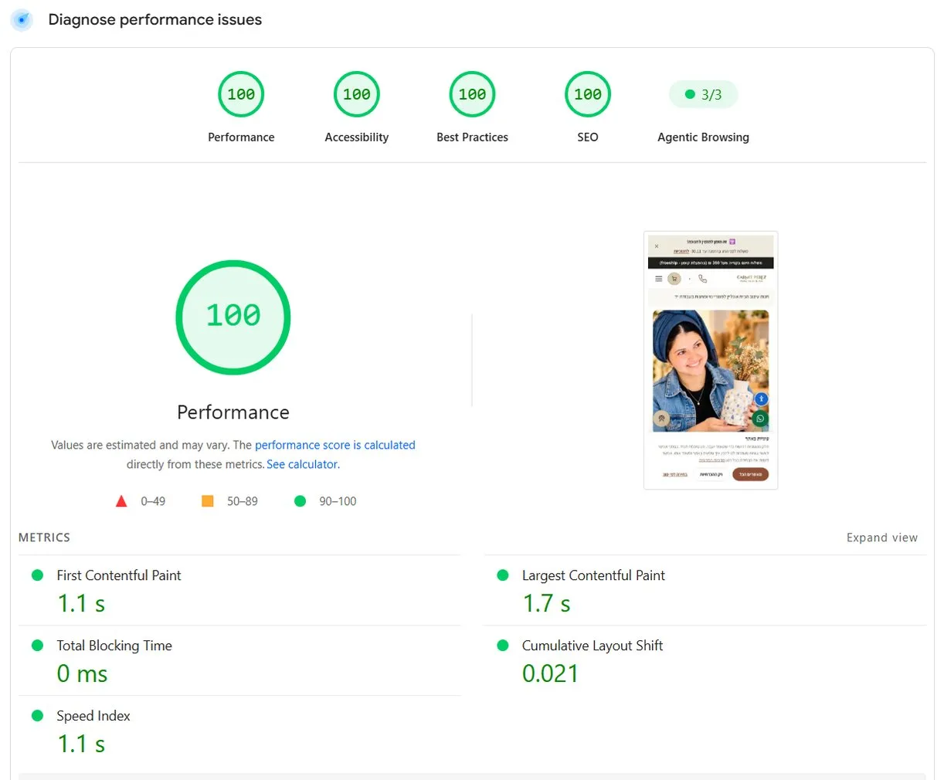This screenshot has width=944, height=780.
Task: Select the 'Largest Contentful Paint' label
Action: click(x=593, y=575)
